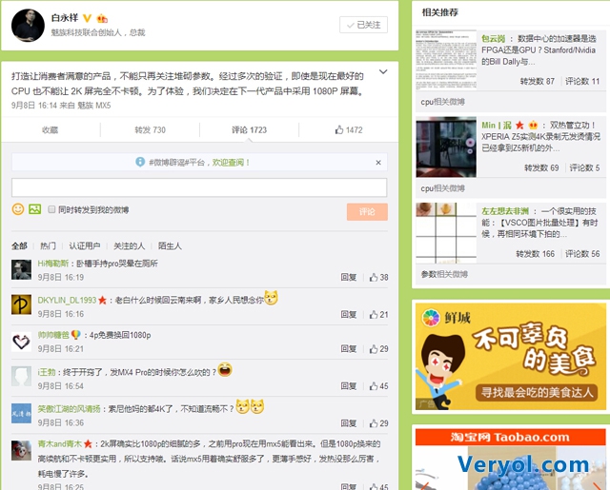Viewport: 610px width, 490px height.
Task: Click the laughing emoji in i王勃 comment
Action: point(225,369)
